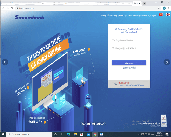Click the Chrome icon in the taskbar

tap(95, 134)
